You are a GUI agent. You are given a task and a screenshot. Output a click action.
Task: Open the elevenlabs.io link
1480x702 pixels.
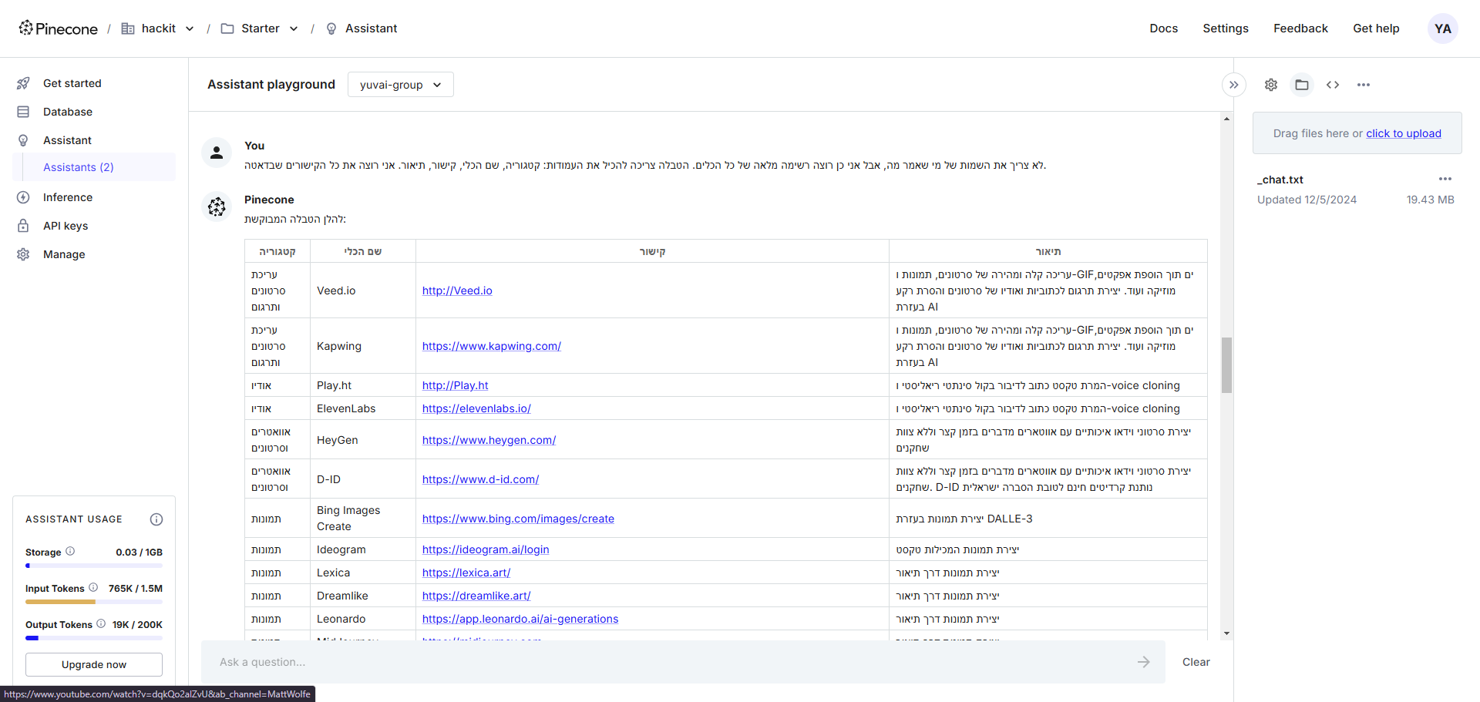(476, 408)
